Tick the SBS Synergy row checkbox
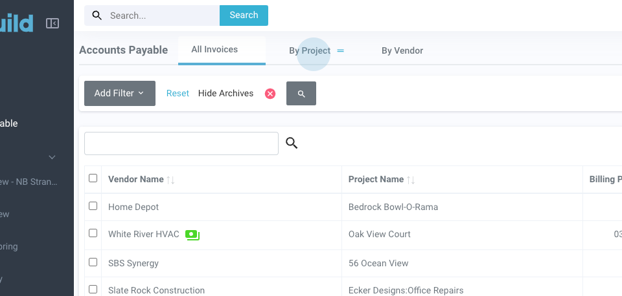This screenshot has height=296, width=622. point(93,262)
